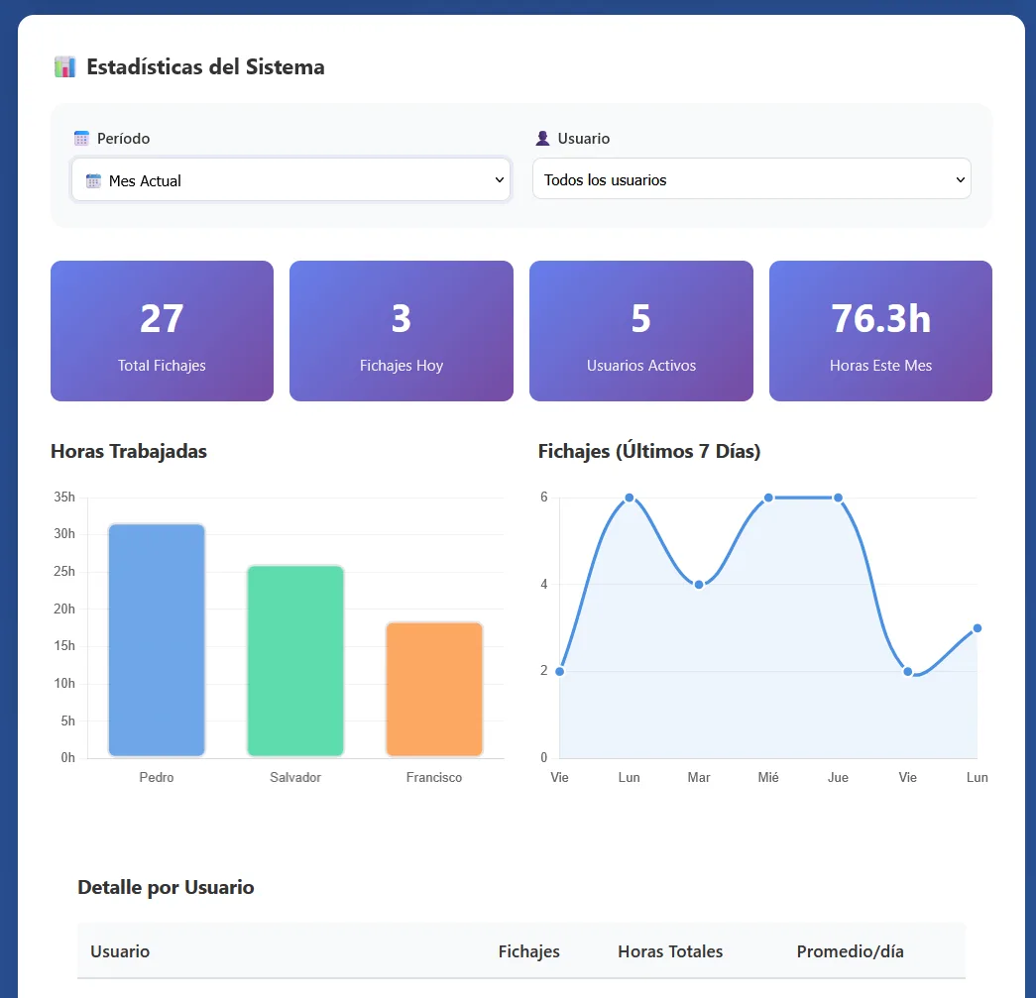This screenshot has width=1036, height=998.
Task: Click the chevron arrow on the Usuario selector
Action: (959, 180)
